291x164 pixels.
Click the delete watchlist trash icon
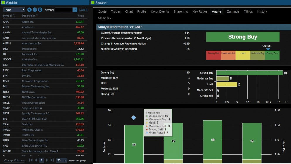coord(40,10)
